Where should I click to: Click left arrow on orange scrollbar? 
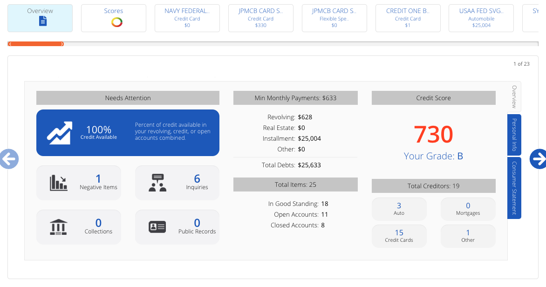[10, 44]
